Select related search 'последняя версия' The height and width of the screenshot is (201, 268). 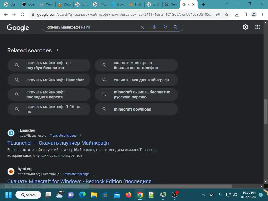[x=49, y=94]
